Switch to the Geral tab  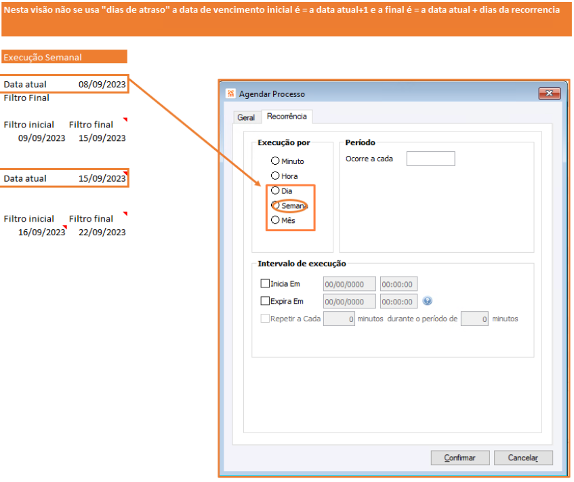pos(246,117)
